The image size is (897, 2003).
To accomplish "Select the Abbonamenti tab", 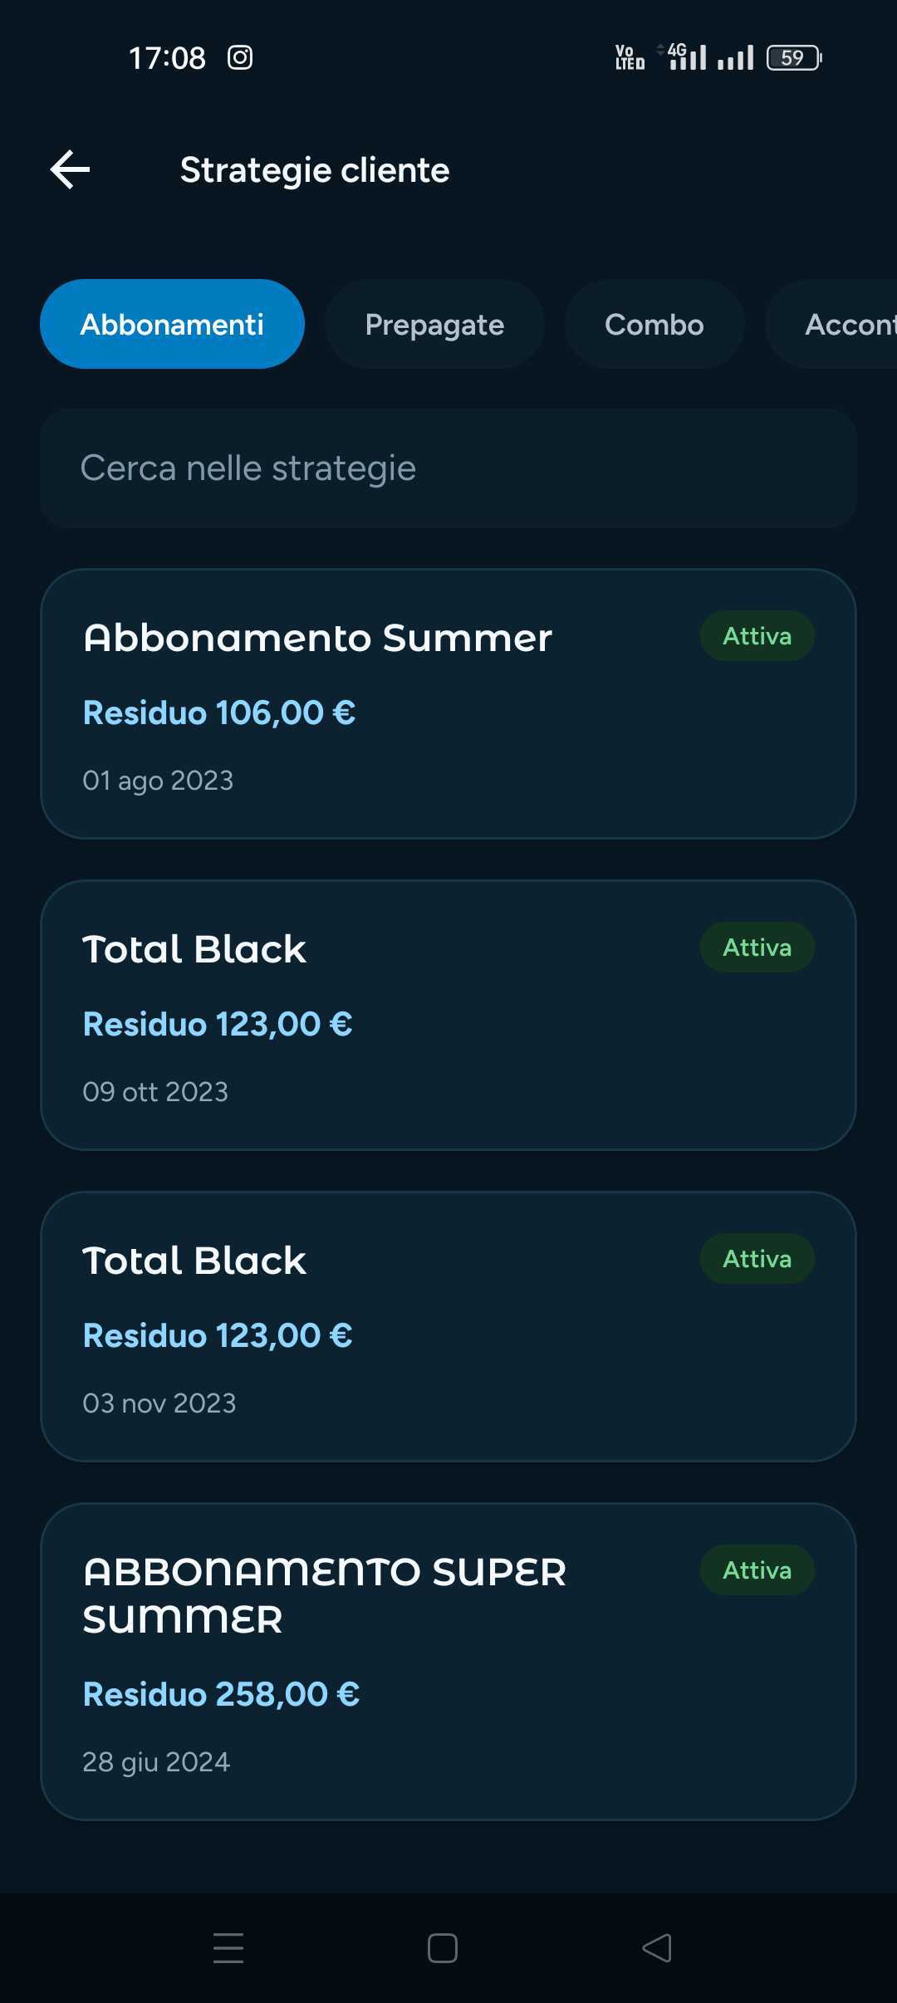I will 172,324.
